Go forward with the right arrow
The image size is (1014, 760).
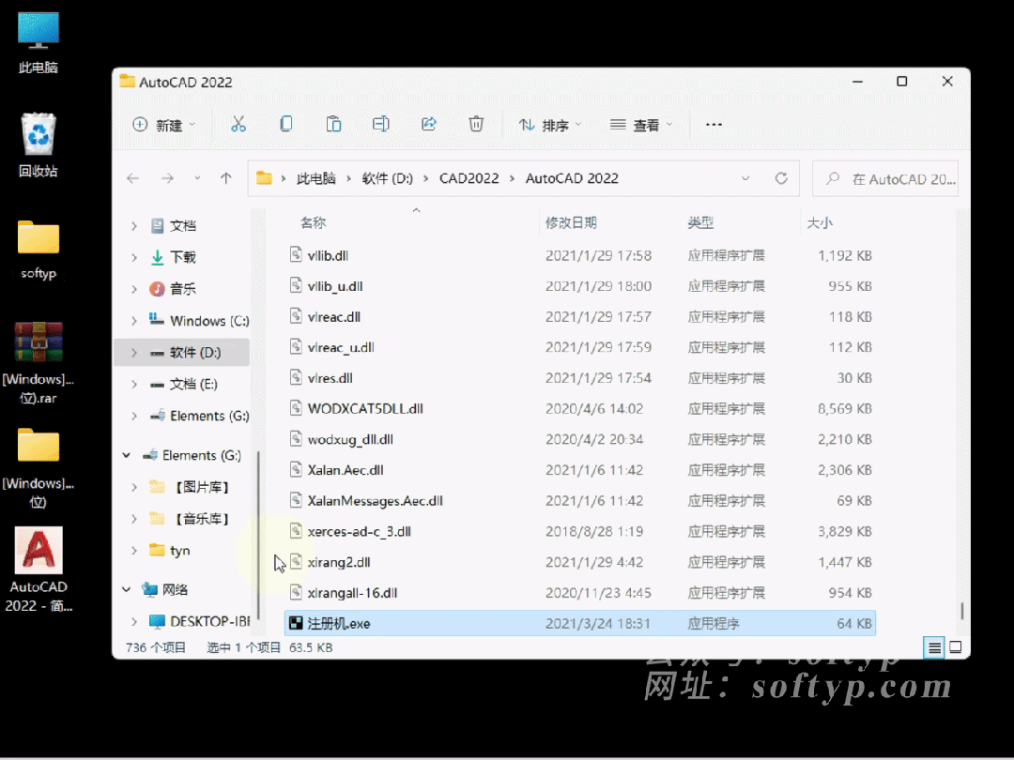click(167, 178)
